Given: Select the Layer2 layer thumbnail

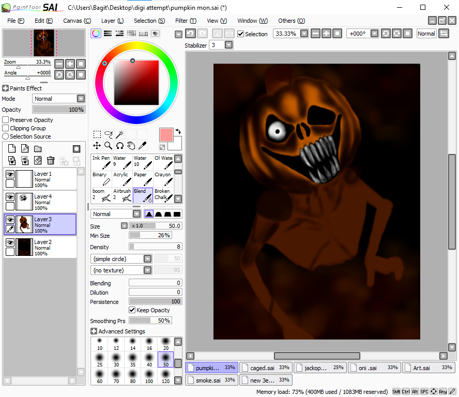Looking at the screenshot, I should coord(24,247).
